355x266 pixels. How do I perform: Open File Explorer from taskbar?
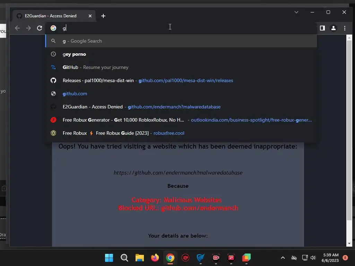(140, 258)
